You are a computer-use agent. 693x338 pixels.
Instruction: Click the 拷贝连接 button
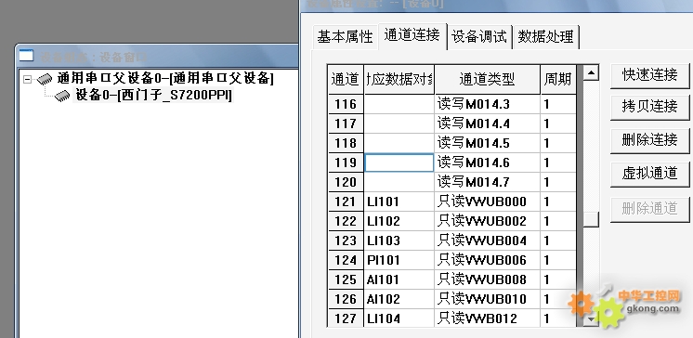[x=649, y=107]
